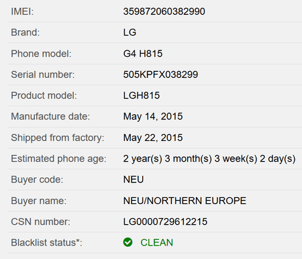302x259 pixels.
Task: Click the Blacklist status label
Action: [x=46, y=242]
